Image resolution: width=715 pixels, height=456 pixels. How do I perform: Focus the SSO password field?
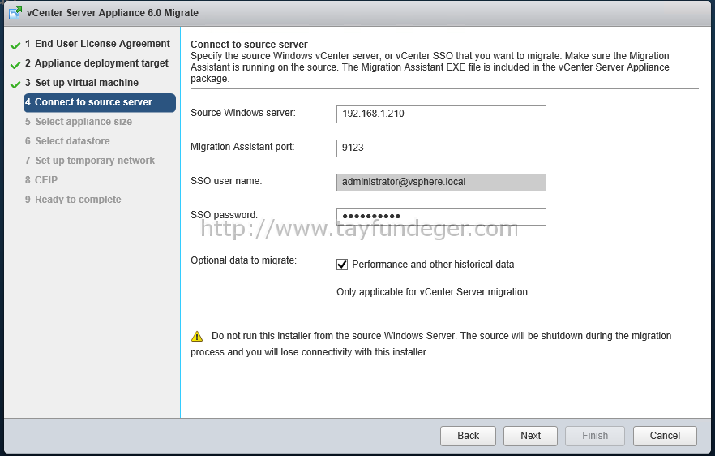click(441, 217)
